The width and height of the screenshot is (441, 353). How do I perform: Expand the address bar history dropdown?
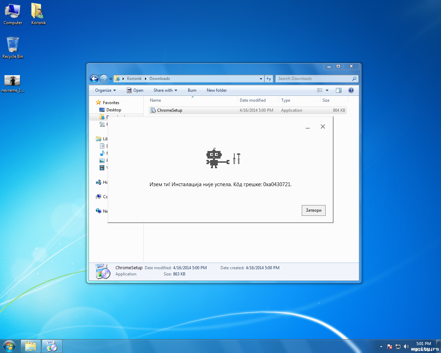pyautogui.click(x=261, y=79)
